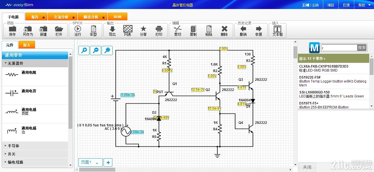
Task: Click the 关闭 close button
Action: pos(307,167)
